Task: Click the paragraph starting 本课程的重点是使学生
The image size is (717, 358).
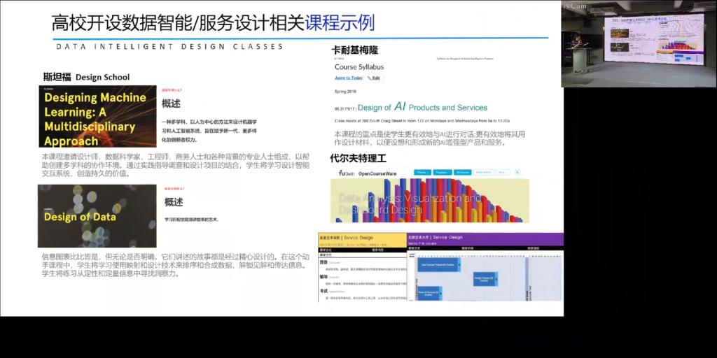Action: coord(429,138)
